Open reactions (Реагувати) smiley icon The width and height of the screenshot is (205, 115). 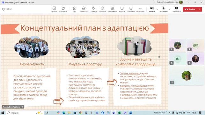(102, 9)
